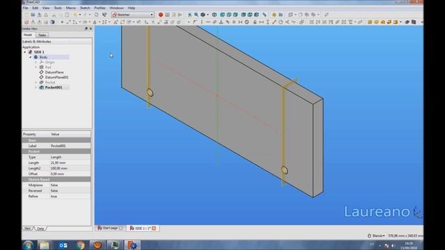Viewport: 445px width, 250px height.
Task: Open the Windows menu
Action: [117, 8]
